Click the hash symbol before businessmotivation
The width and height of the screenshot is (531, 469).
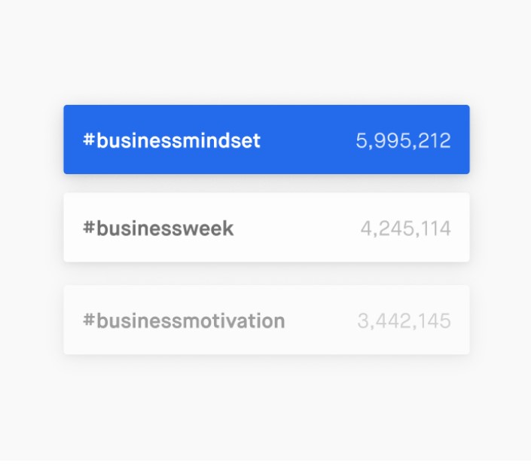(x=88, y=321)
